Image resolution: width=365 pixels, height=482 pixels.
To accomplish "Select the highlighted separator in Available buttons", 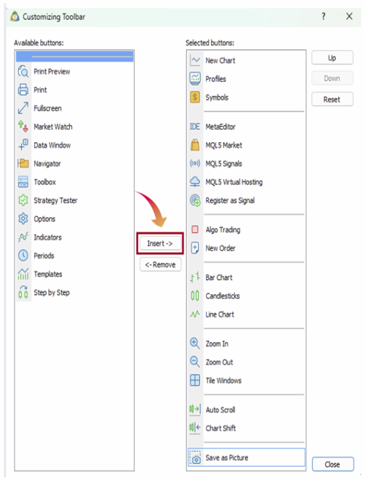I will 75,56.
